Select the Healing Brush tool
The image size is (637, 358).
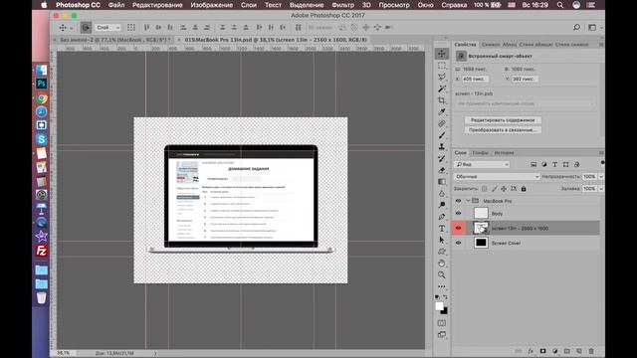[x=442, y=123]
